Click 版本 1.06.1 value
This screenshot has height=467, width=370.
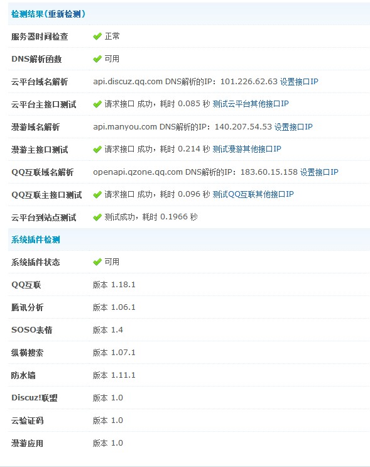click(114, 307)
